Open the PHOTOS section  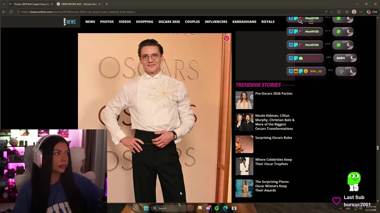click(x=107, y=22)
